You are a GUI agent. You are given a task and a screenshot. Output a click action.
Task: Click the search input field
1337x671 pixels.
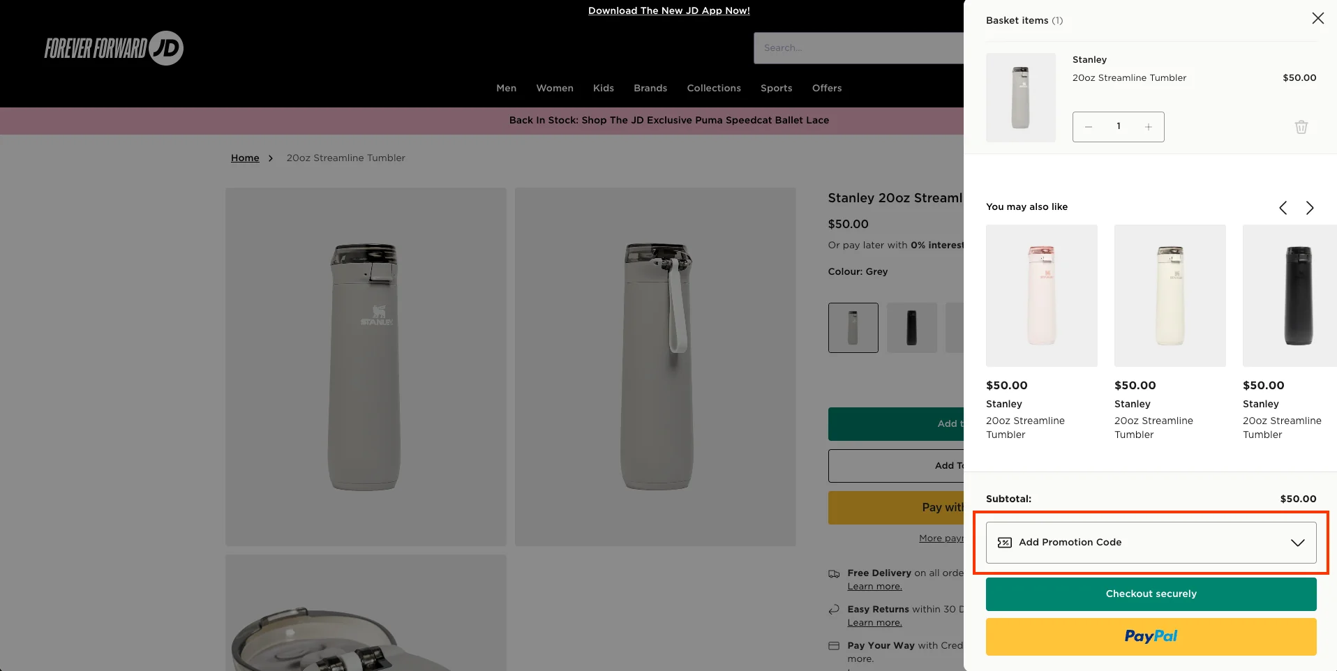[858, 48]
